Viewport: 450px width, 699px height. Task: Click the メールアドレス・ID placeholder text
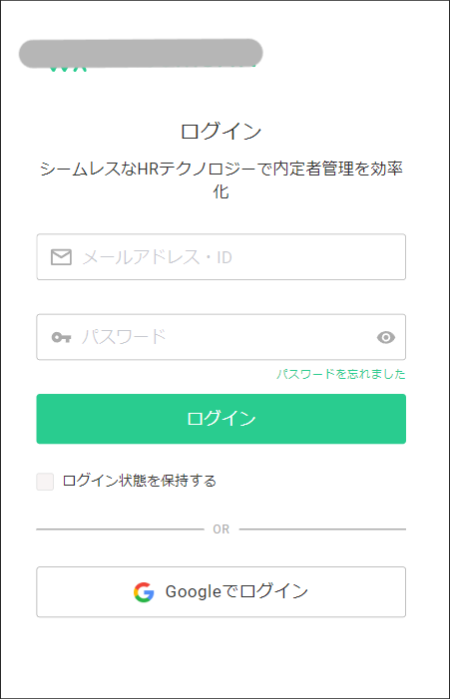157,257
